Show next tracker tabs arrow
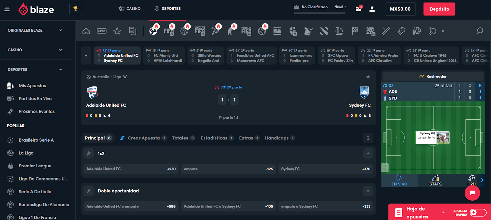Image resolution: width=491 pixels, height=220 pixels. coord(482,180)
